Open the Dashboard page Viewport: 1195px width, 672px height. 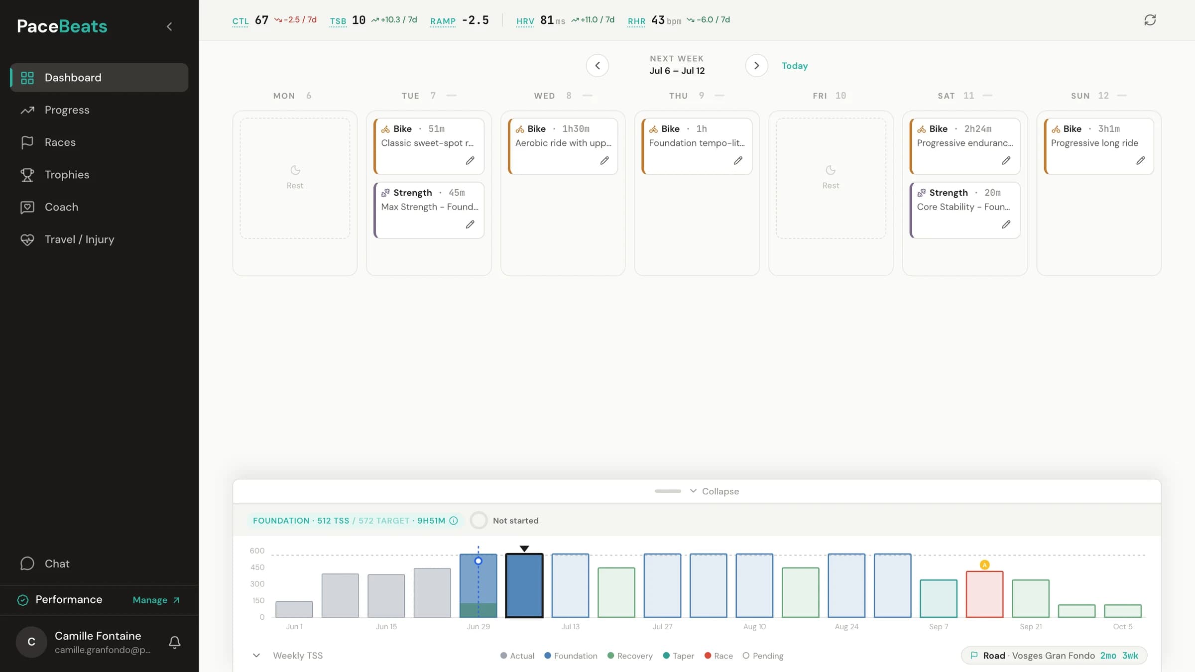pos(99,77)
